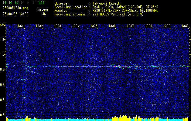Select version number 1.0.0
The height and width of the screenshot is (121, 191).
click(41, 2)
